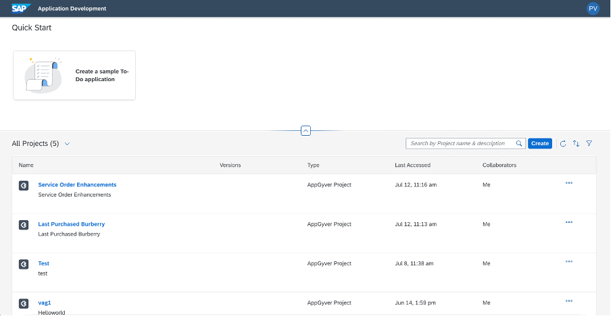Click the Last Purchased Burberry description text
Screen dimensions: 611x316
coord(69,234)
